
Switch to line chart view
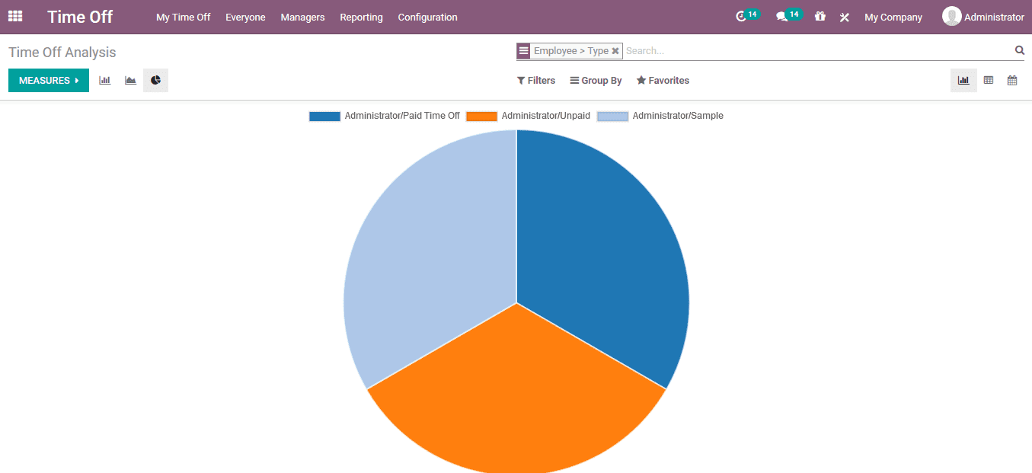129,80
